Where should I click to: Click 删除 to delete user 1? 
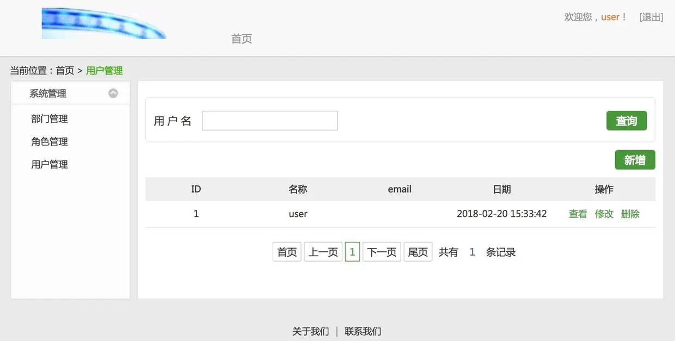[630, 213]
